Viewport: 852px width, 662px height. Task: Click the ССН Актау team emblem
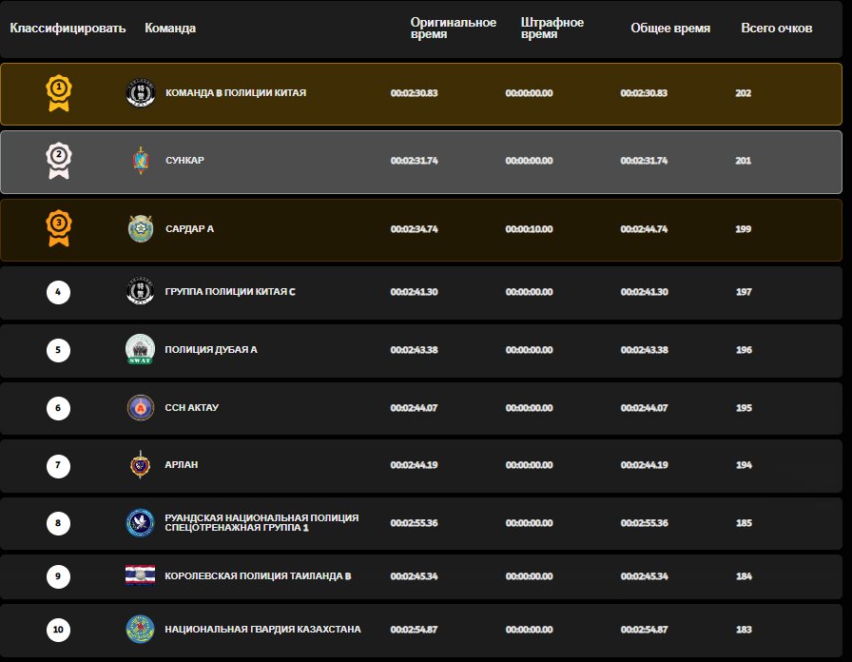140,408
